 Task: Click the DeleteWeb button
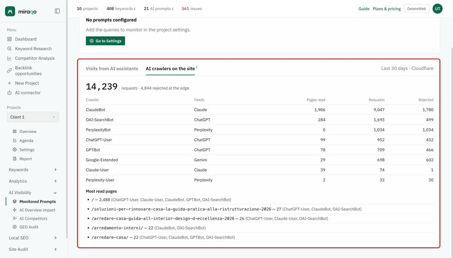tap(417, 9)
